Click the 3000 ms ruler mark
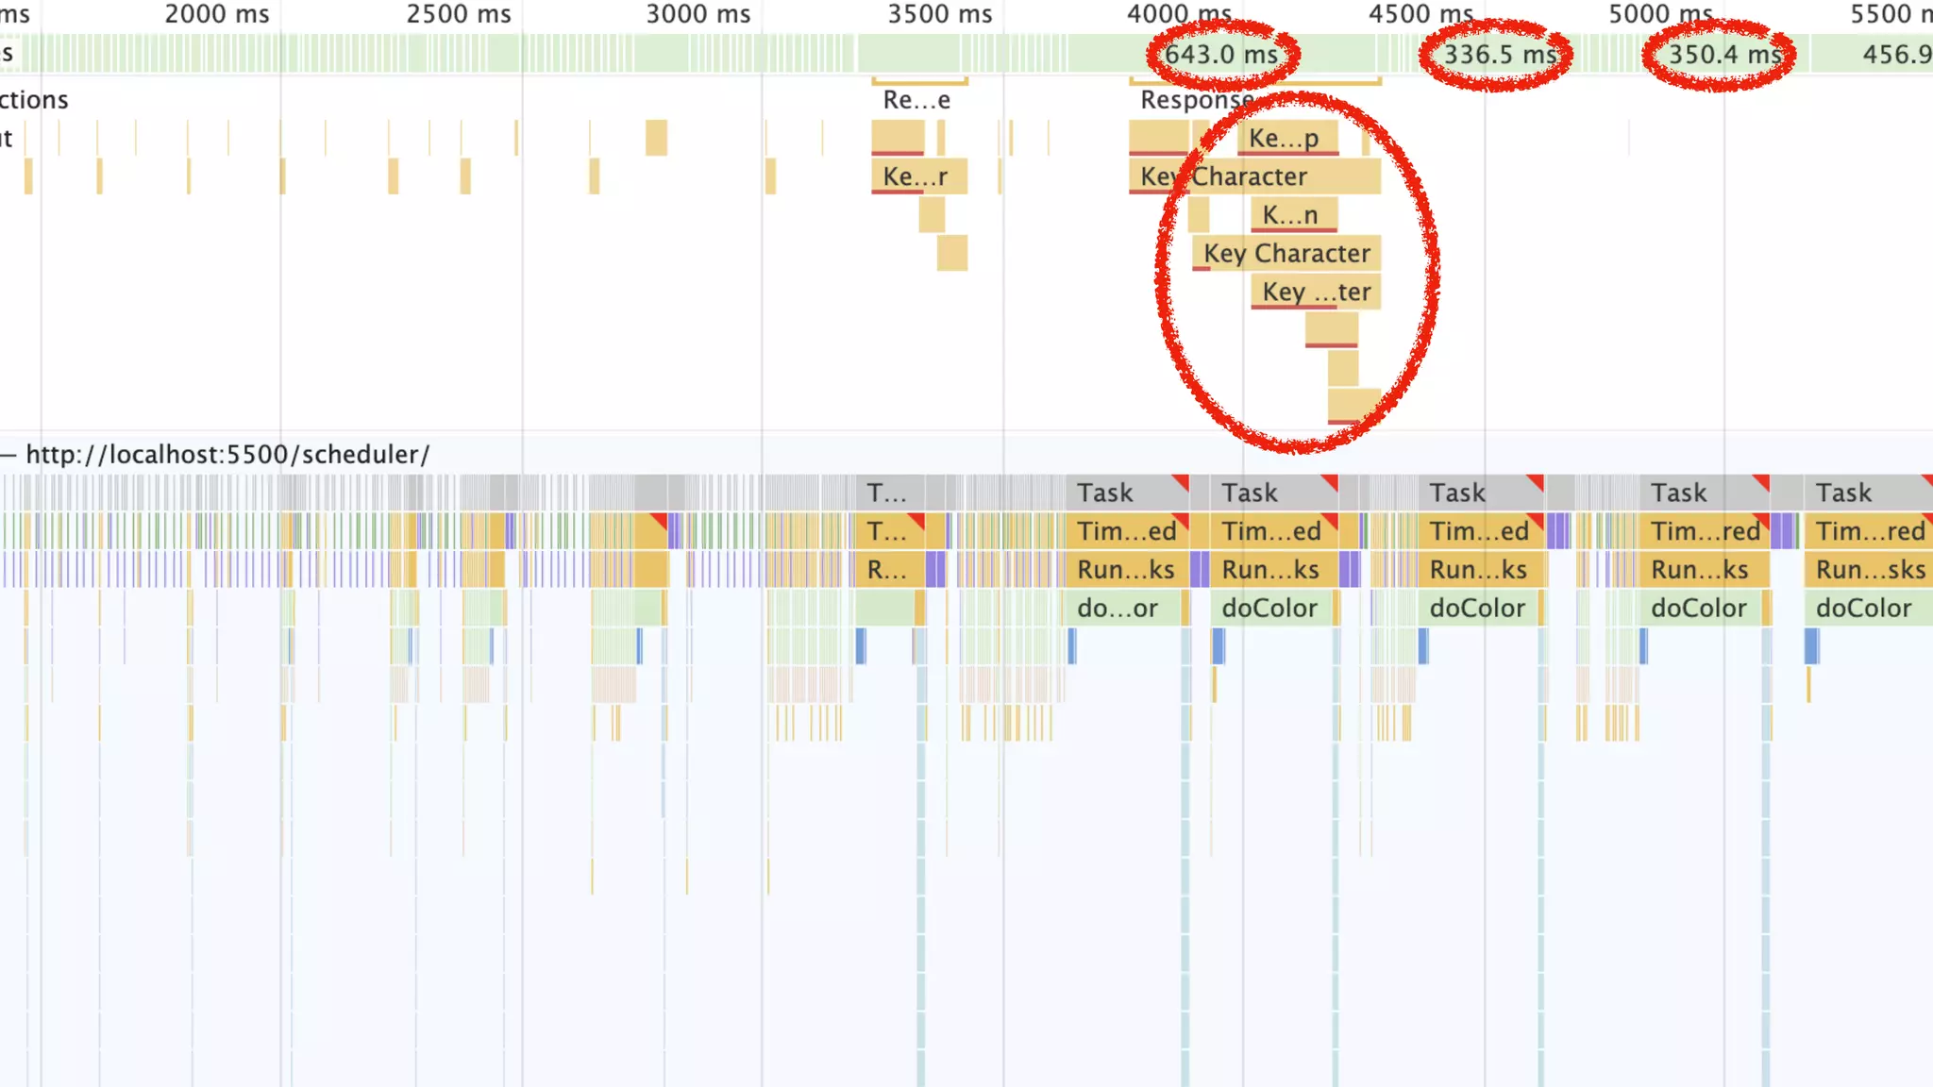 point(698,14)
